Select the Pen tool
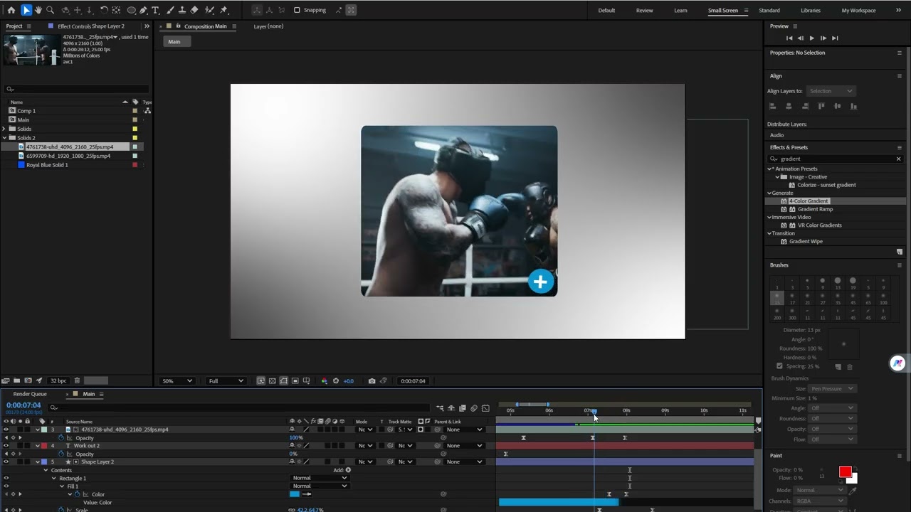Viewport: 911px width, 512px height. point(144,10)
